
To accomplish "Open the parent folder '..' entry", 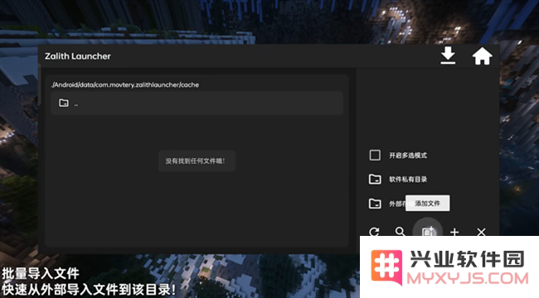I will (197, 103).
